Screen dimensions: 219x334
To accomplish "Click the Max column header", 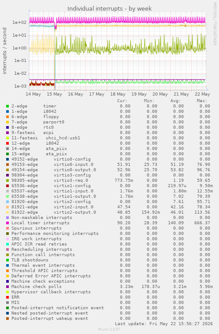I will pyautogui.click(x=202, y=101).
